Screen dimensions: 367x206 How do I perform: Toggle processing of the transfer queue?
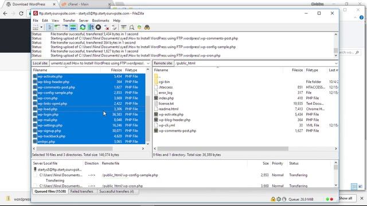[x=91, y=27]
